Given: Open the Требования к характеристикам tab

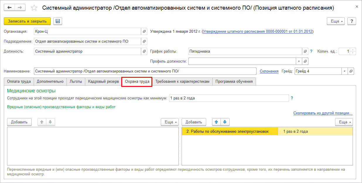Looking at the screenshot, I should 182,82.
